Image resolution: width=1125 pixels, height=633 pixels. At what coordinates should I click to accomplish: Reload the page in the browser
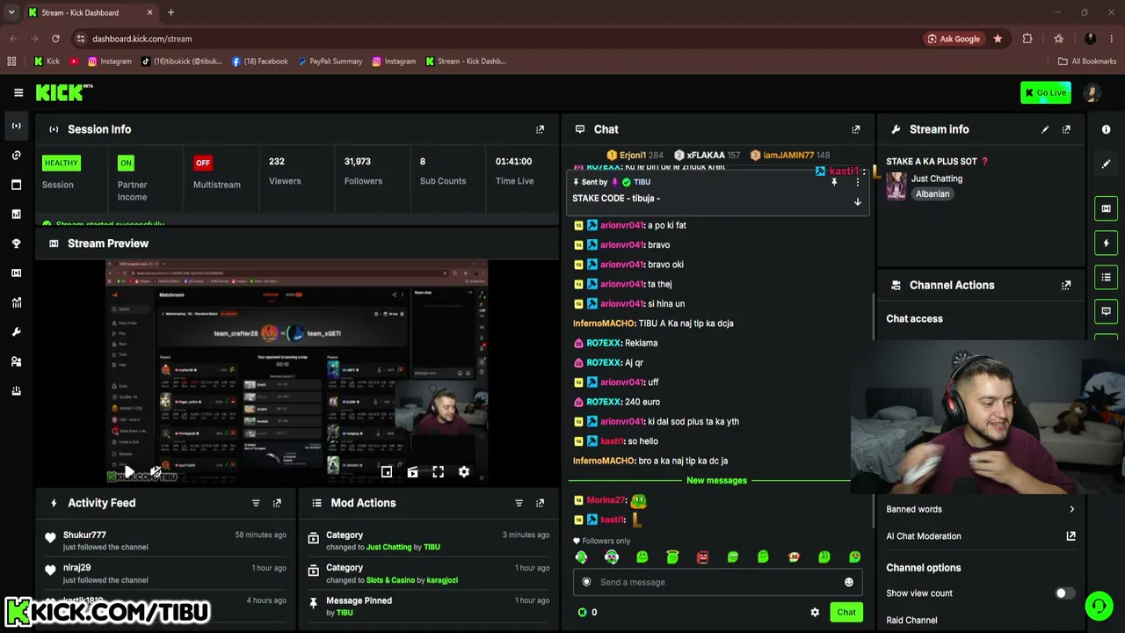55,39
